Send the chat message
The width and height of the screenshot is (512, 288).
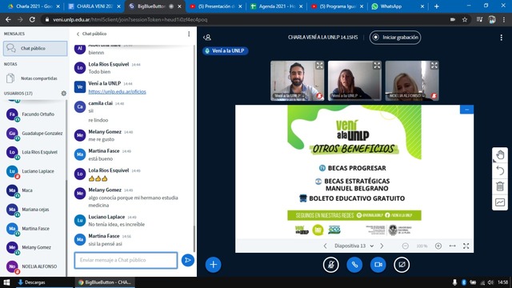[x=188, y=260]
